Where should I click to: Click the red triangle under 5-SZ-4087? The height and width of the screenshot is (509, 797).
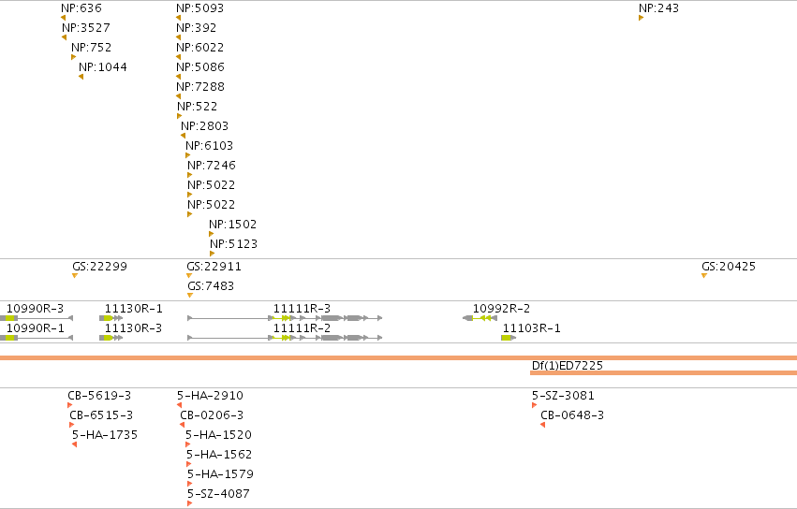[x=189, y=503]
